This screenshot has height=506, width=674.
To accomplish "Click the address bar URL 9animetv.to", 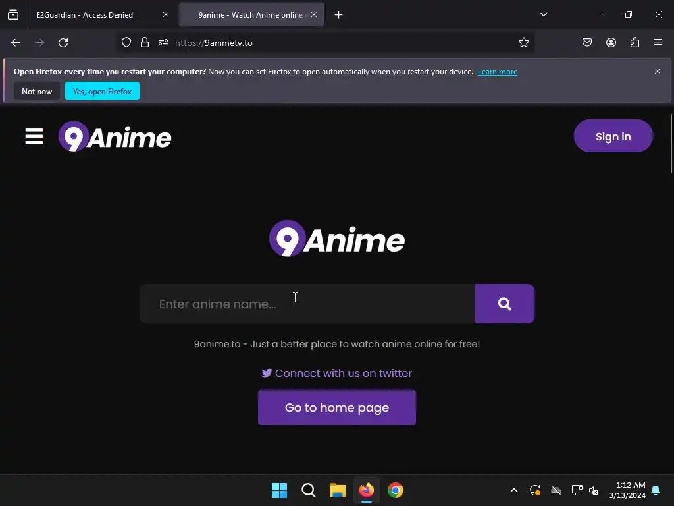I will pyautogui.click(x=214, y=43).
